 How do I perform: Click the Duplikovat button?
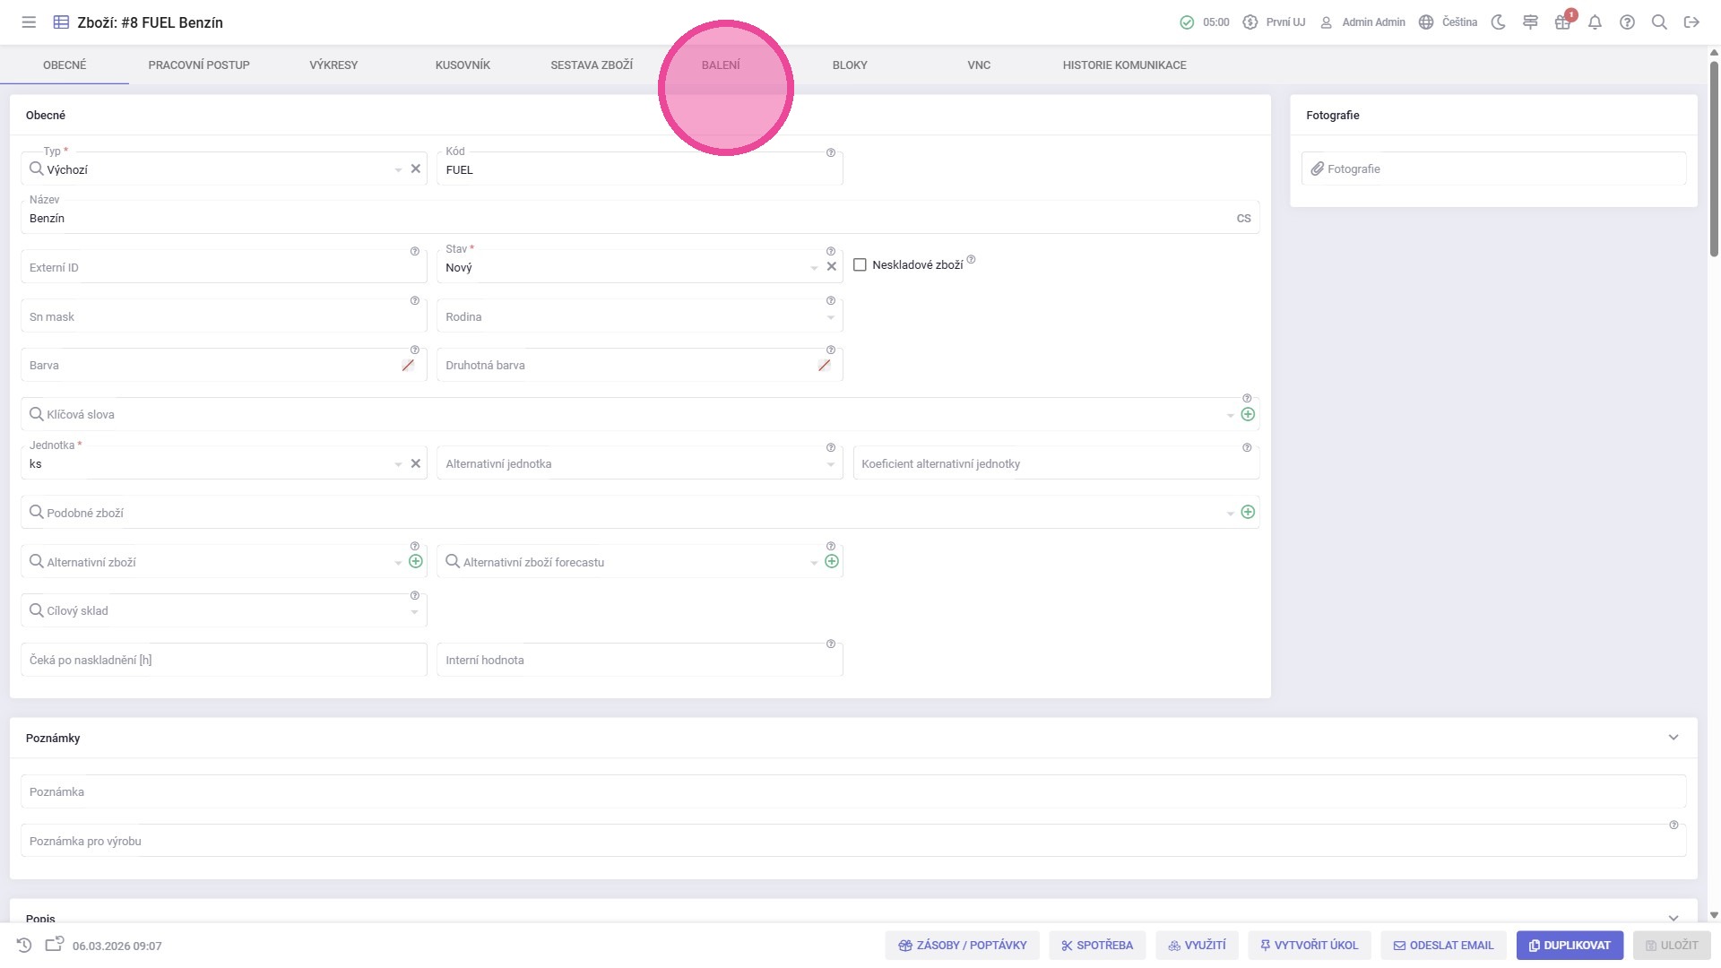coord(1569,945)
